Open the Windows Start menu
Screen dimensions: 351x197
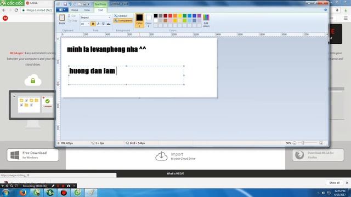pos(6,193)
